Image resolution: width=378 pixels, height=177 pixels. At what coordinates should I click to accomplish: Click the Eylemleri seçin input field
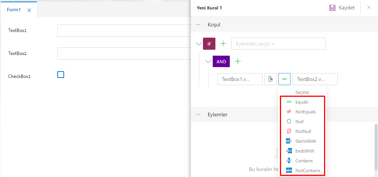coord(278,44)
